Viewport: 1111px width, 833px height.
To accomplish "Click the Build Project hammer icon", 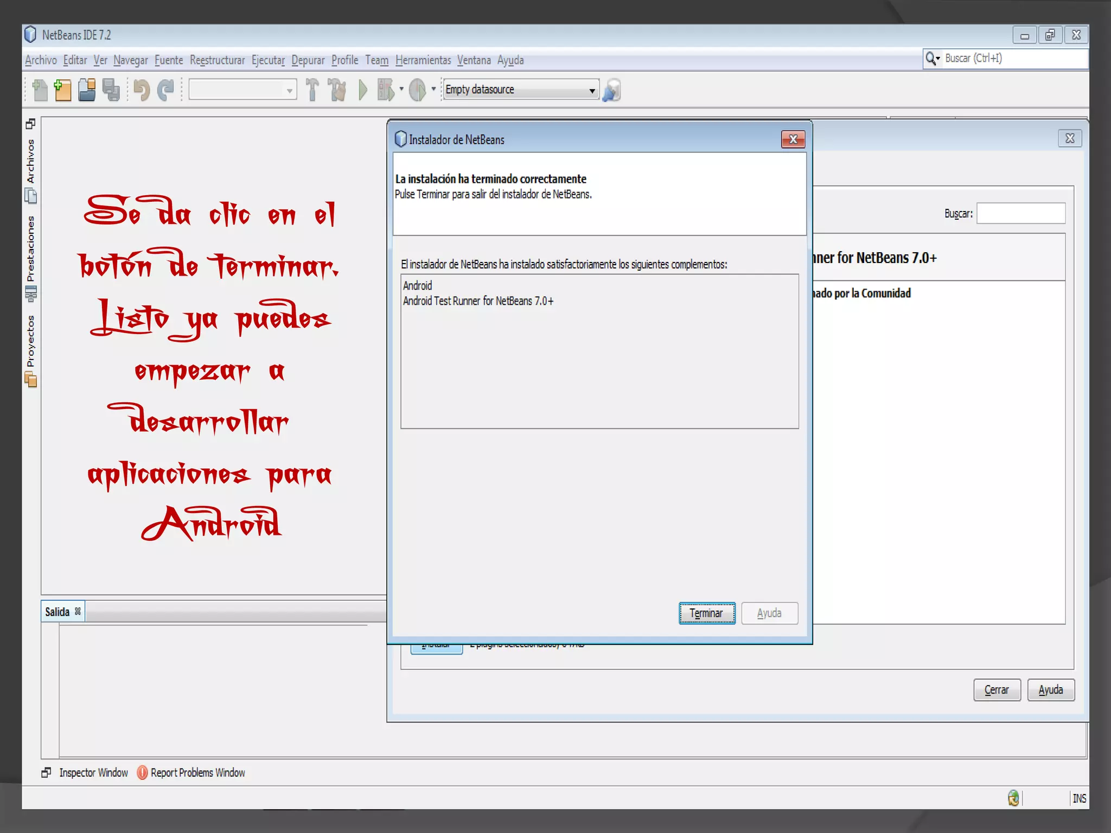I will [x=312, y=90].
